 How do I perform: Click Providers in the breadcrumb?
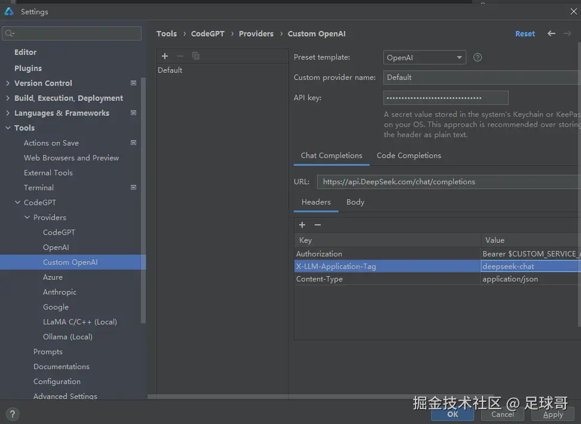pos(256,33)
